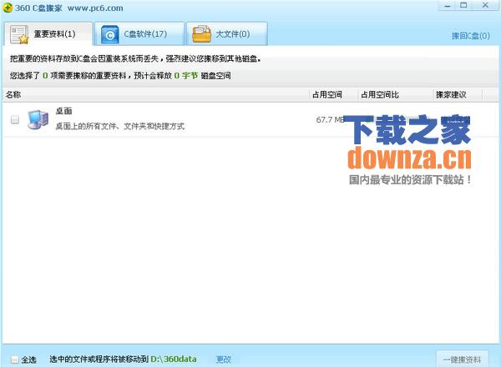The height and width of the screenshot is (367, 501).
Task: Click the D:\360data destination path
Action: coord(174,359)
